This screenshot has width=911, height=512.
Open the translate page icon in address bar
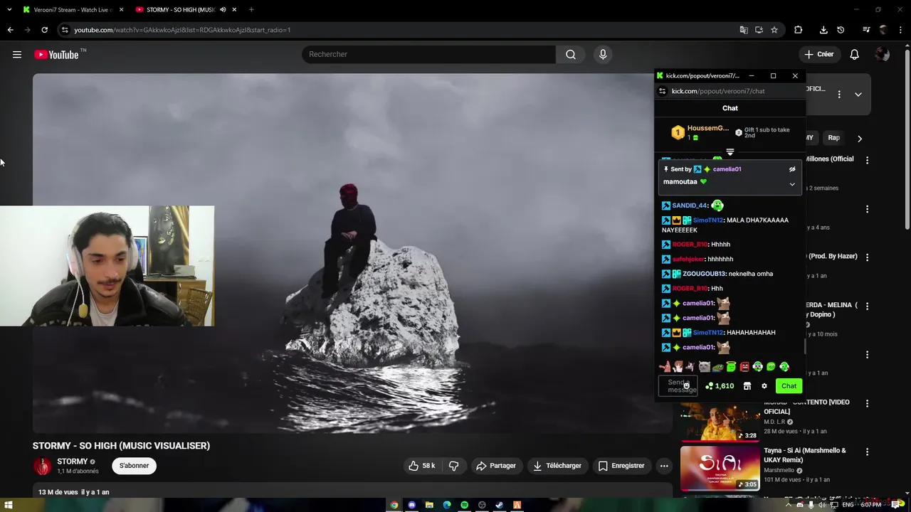[x=744, y=30]
